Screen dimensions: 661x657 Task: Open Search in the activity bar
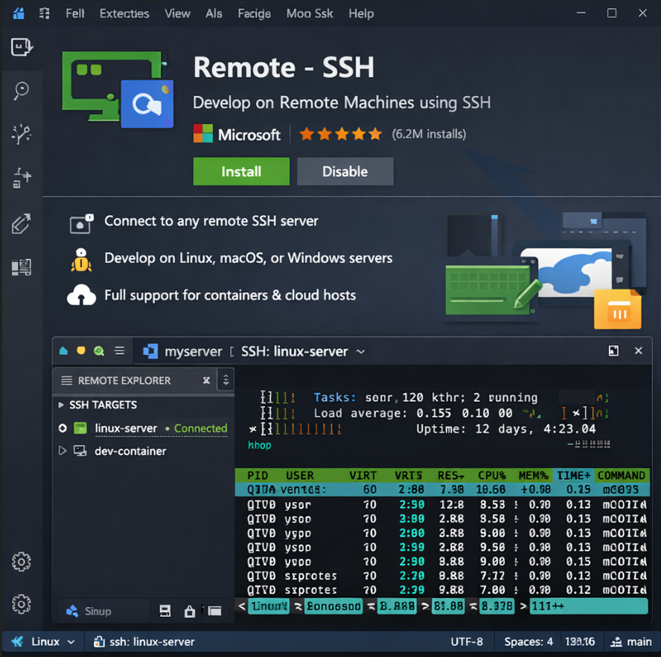click(22, 90)
